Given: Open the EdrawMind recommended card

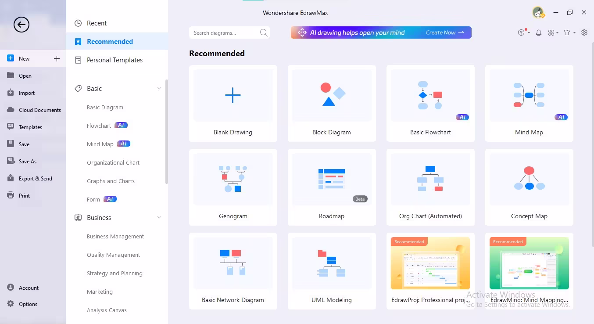Looking at the screenshot, I should [529, 271].
